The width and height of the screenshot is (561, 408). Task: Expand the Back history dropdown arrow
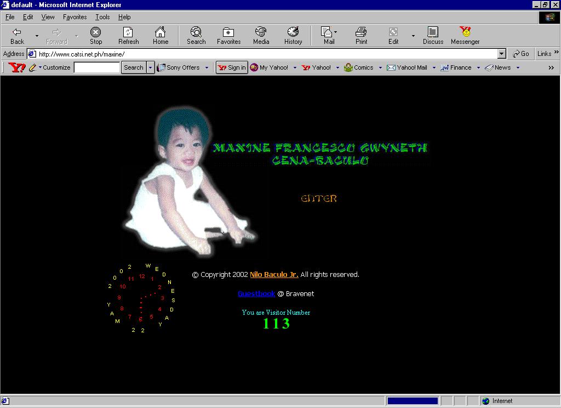[37, 36]
